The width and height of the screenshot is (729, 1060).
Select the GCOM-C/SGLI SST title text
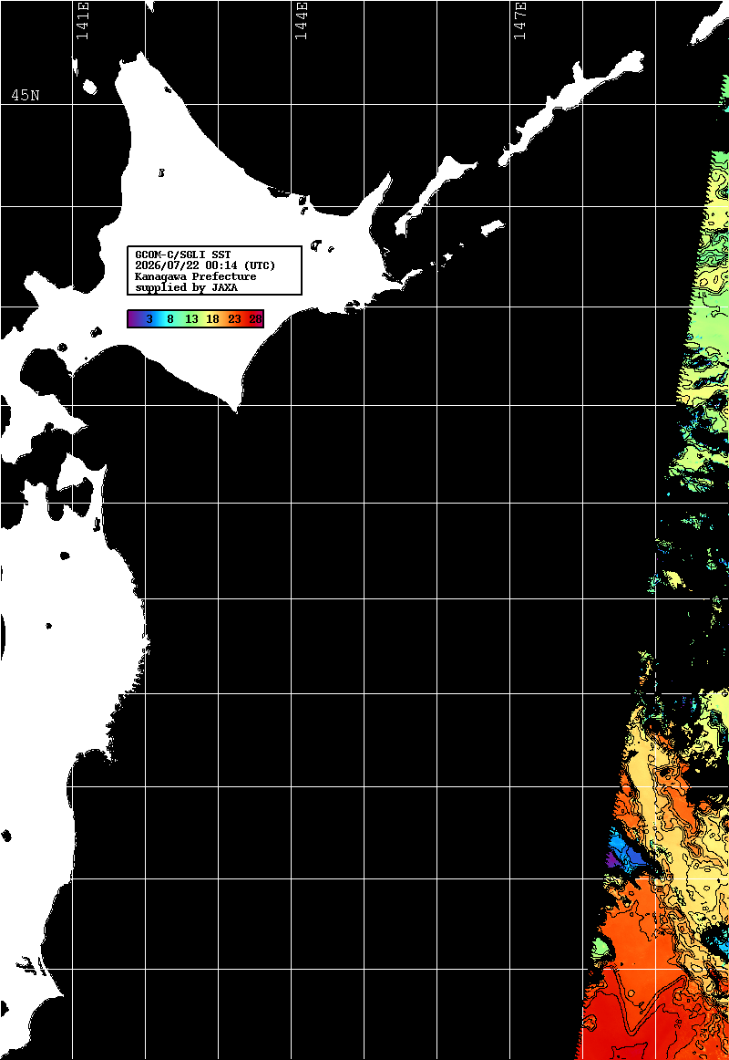183,255
